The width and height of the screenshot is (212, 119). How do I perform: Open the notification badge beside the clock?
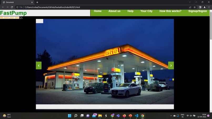point(208,116)
